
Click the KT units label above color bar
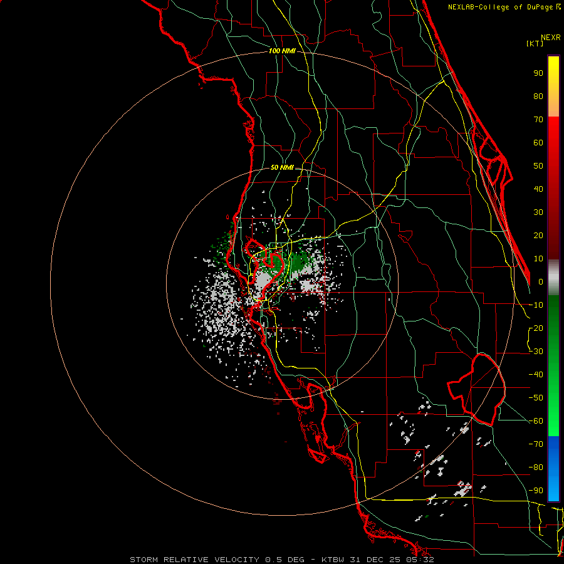[535, 43]
